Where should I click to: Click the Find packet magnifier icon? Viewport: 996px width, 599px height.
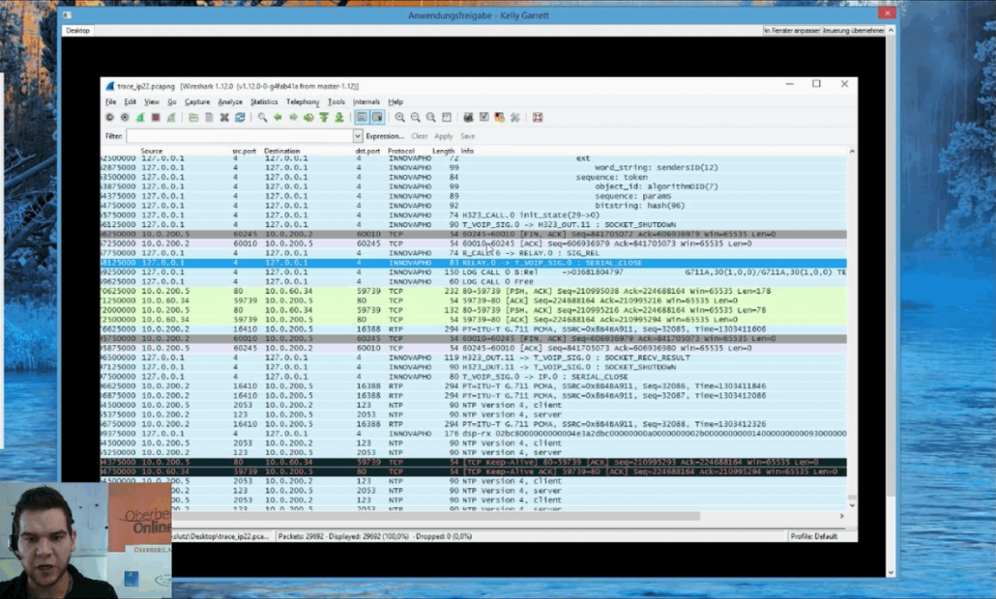point(262,117)
